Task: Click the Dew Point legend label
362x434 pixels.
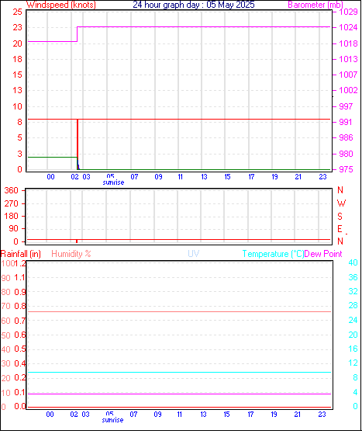Action: [323, 254]
